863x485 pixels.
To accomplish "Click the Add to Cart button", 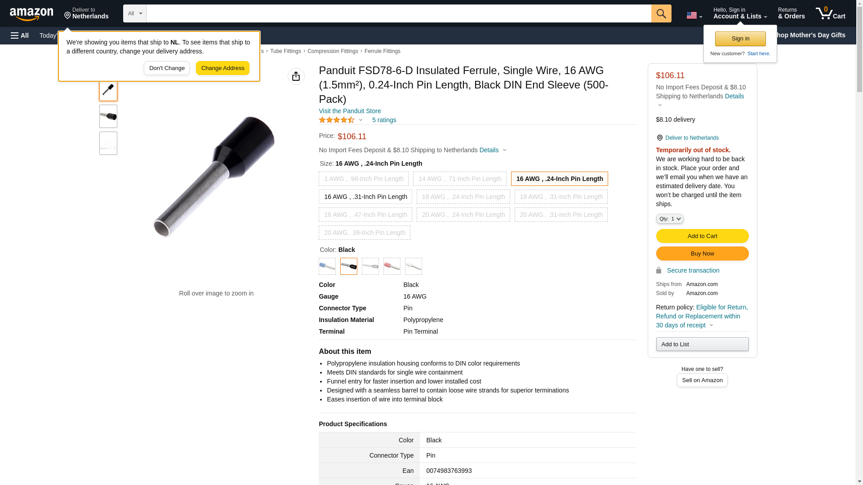I will pyautogui.click(x=702, y=236).
